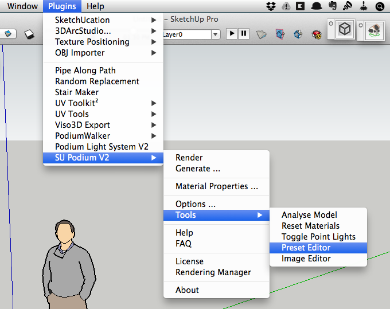Expand the SketchUcation submenu
390x309 pixels.
pos(103,20)
